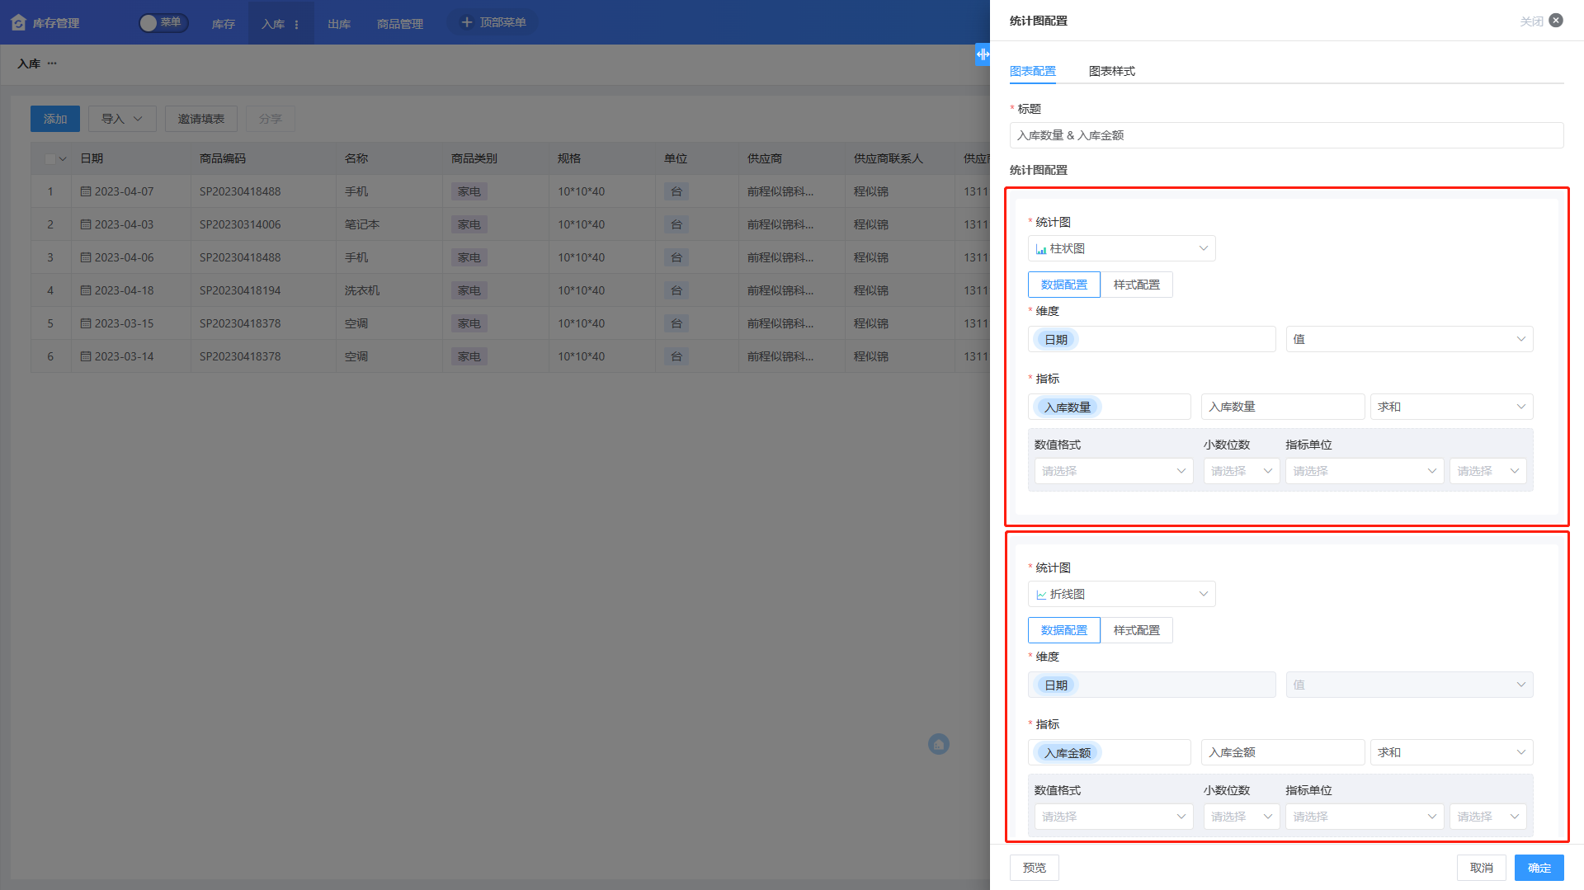Open the 库存 top menu tab
The width and height of the screenshot is (1584, 890).
(x=224, y=24)
